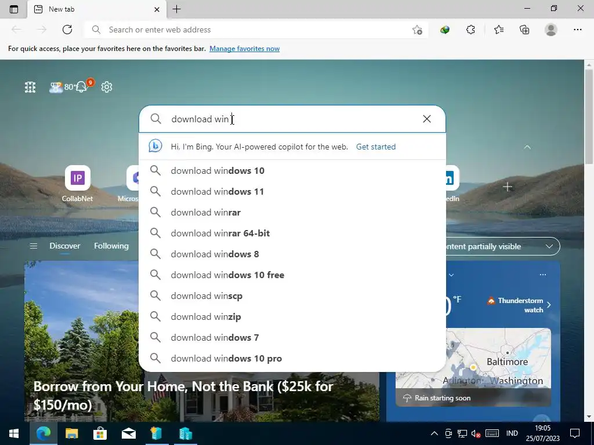Open the Action Center notifications icon
This screenshot has width=594, height=445.
pyautogui.click(x=575, y=433)
